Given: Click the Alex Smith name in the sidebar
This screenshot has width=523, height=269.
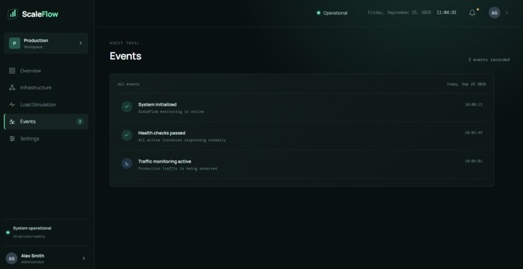Looking at the screenshot, I should click(x=32, y=255).
